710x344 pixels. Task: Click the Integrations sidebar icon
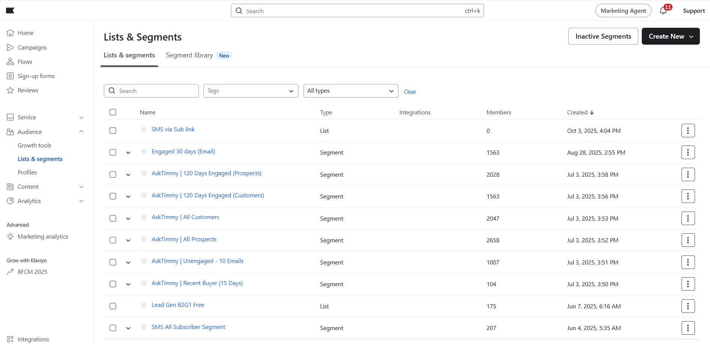tap(10, 339)
